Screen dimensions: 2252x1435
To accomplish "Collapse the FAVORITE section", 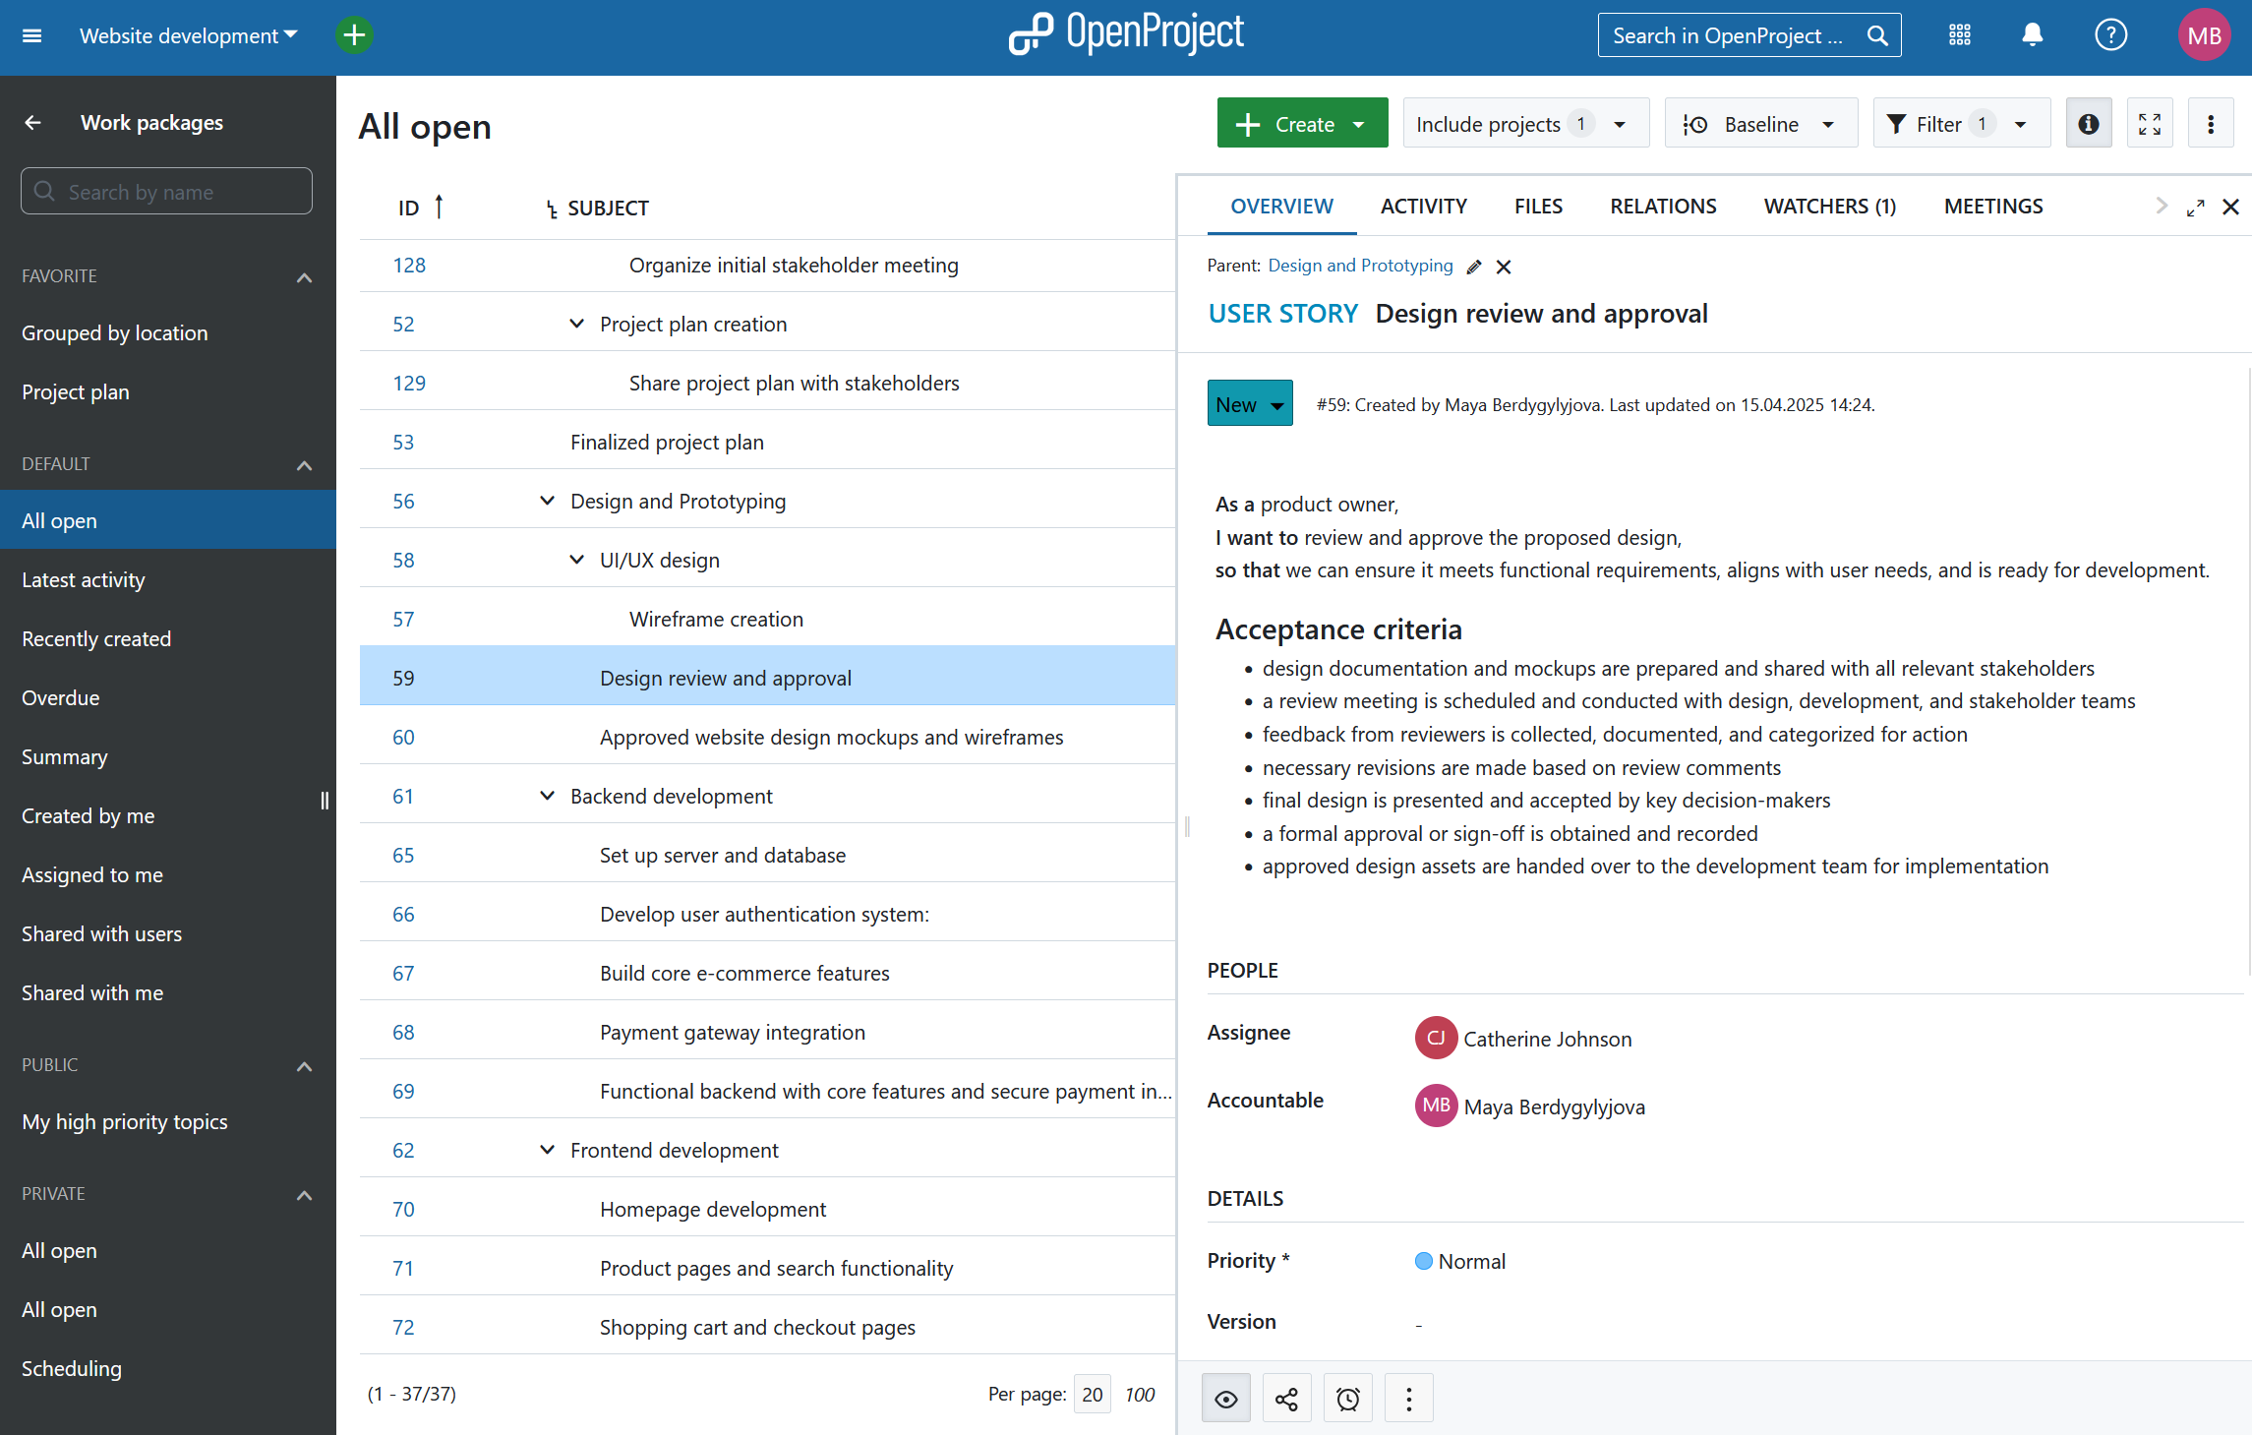I will 304,277.
